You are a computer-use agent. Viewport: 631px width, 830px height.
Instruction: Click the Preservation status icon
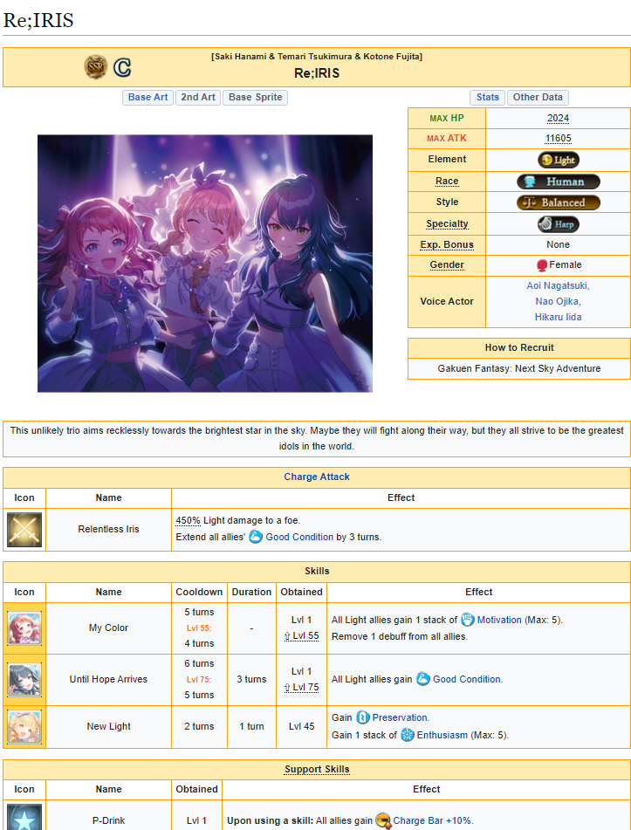coord(362,717)
